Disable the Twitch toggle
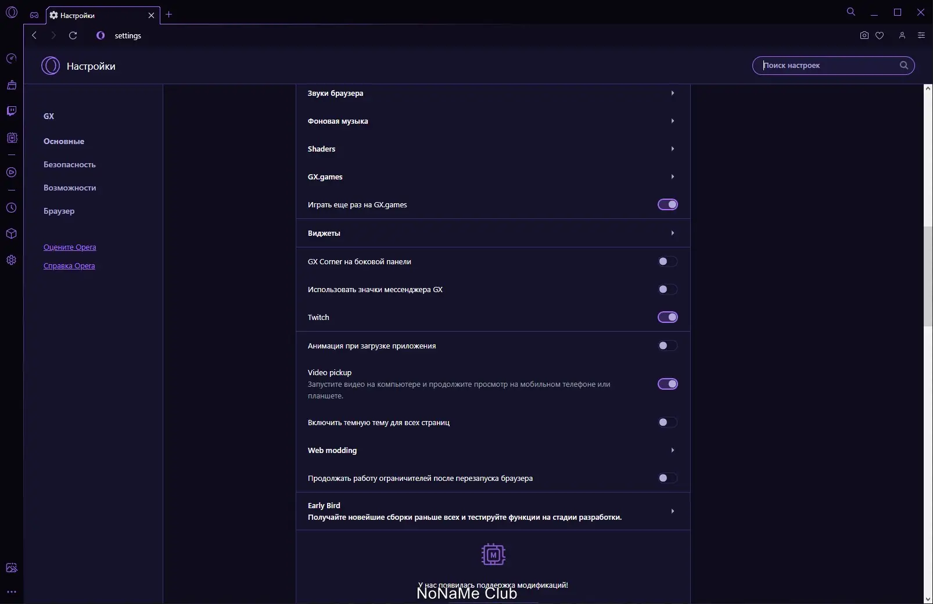The image size is (933, 604). coord(668,317)
